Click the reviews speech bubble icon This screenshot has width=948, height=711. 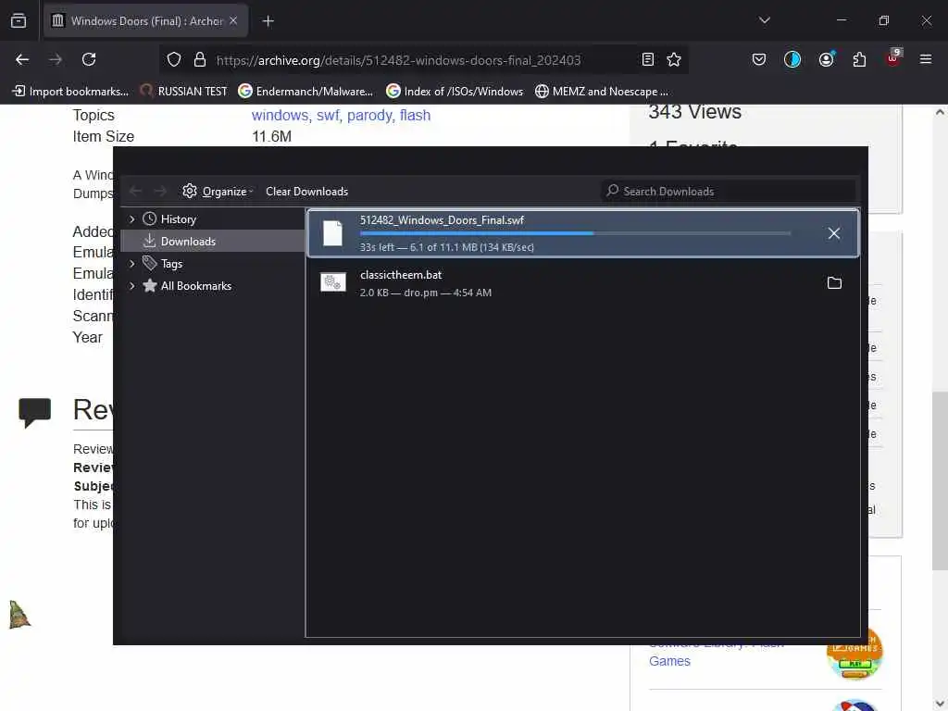coord(34,412)
